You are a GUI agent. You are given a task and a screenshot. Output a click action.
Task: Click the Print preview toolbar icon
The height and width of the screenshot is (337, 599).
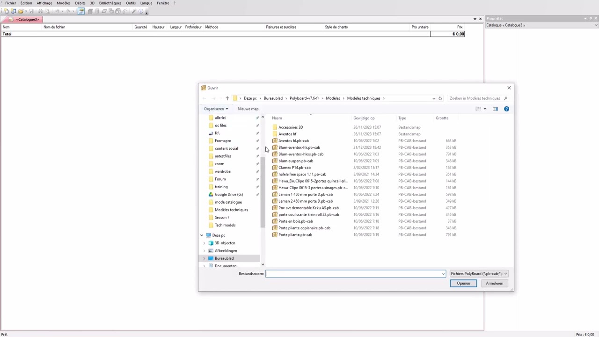pyautogui.click(x=47, y=11)
